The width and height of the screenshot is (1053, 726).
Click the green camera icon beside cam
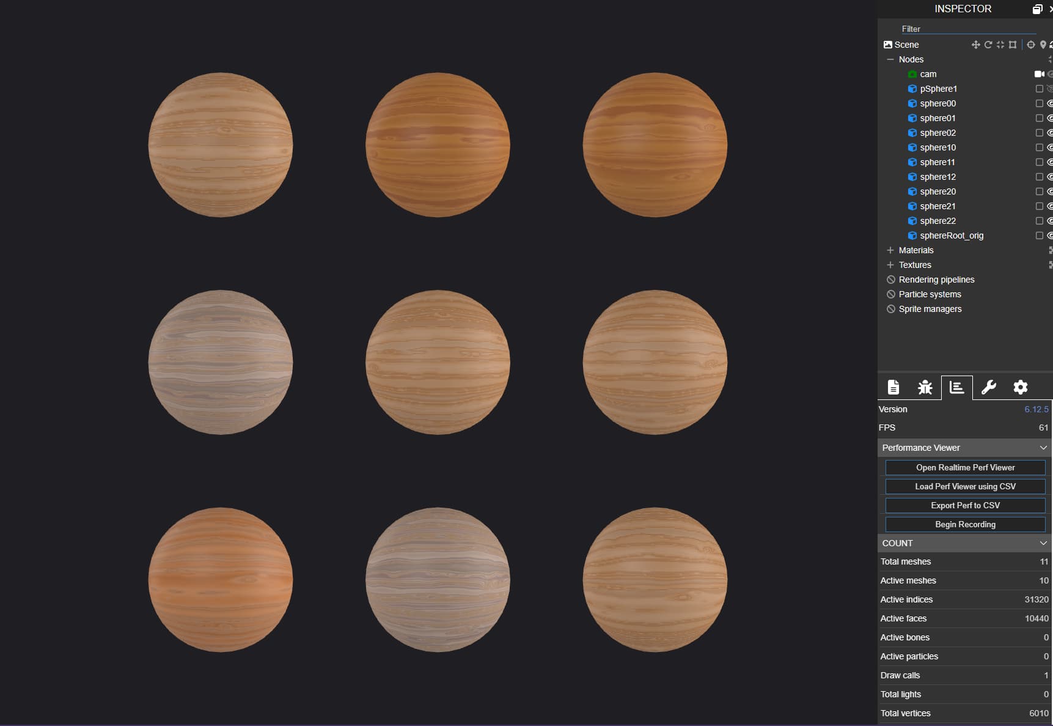(912, 74)
